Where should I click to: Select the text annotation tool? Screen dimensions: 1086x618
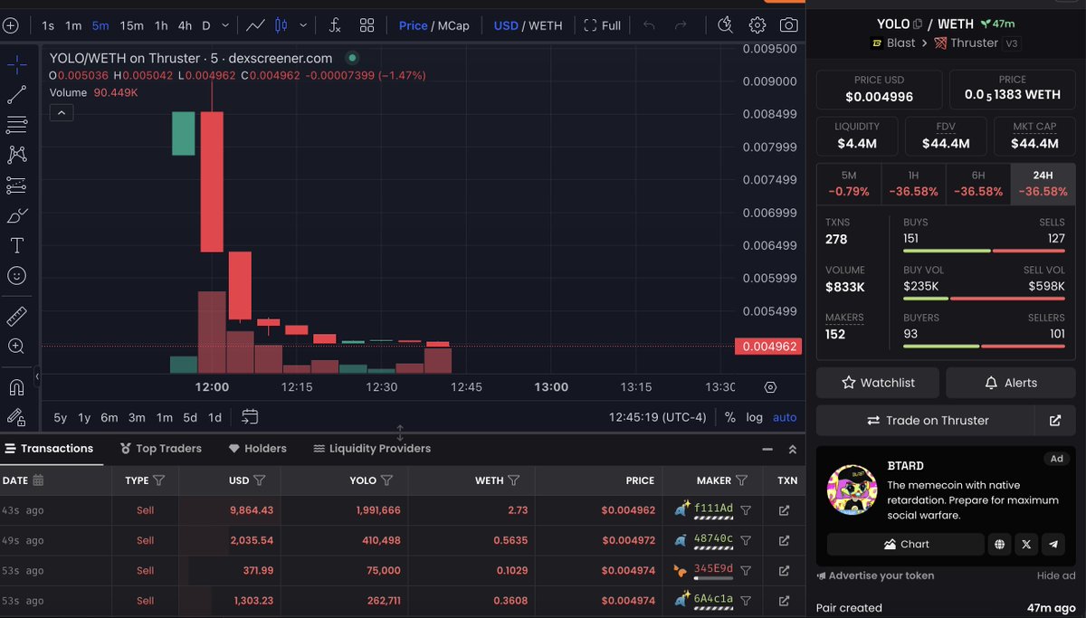tap(16, 245)
